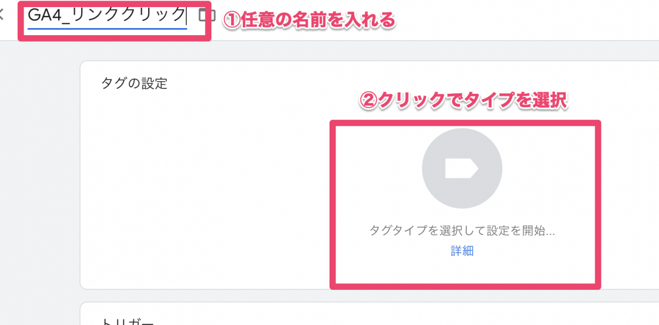Click the ②クリックでタイプを選択 annotation text
Viewport: 659px width, 325px height.
(462, 100)
